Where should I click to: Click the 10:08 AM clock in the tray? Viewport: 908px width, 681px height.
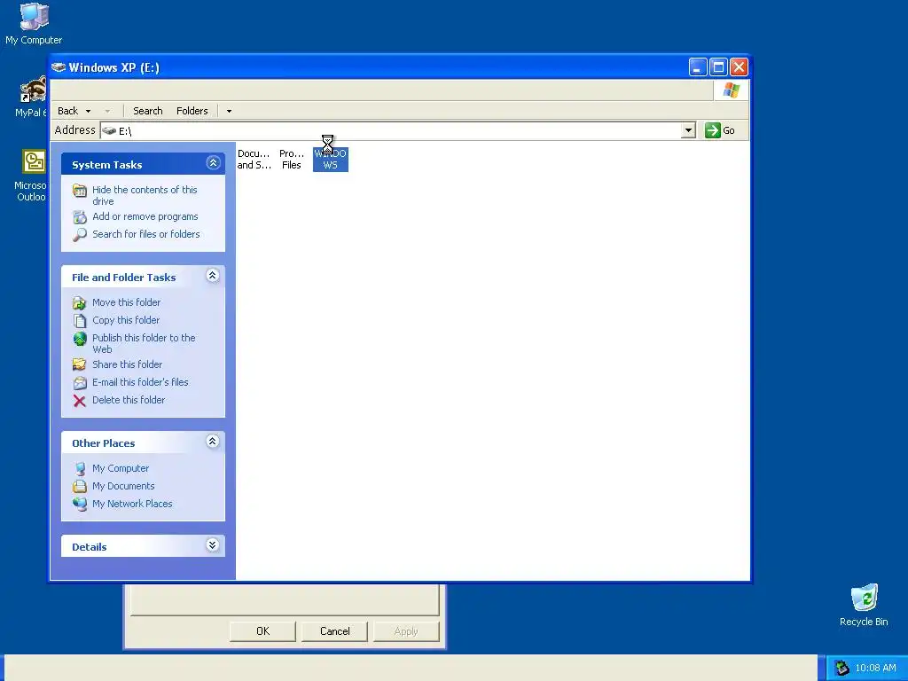click(x=875, y=668)
